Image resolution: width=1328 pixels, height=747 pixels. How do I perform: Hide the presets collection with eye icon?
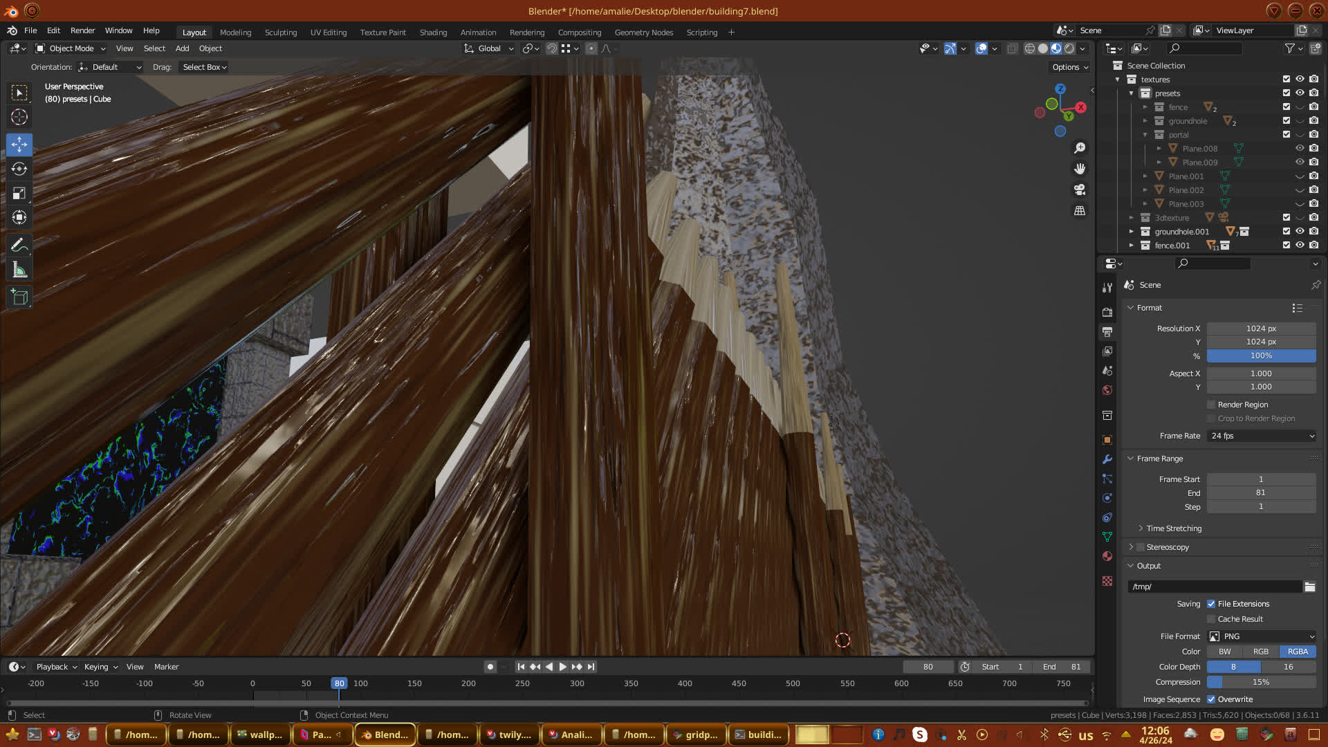(1300, 93)
